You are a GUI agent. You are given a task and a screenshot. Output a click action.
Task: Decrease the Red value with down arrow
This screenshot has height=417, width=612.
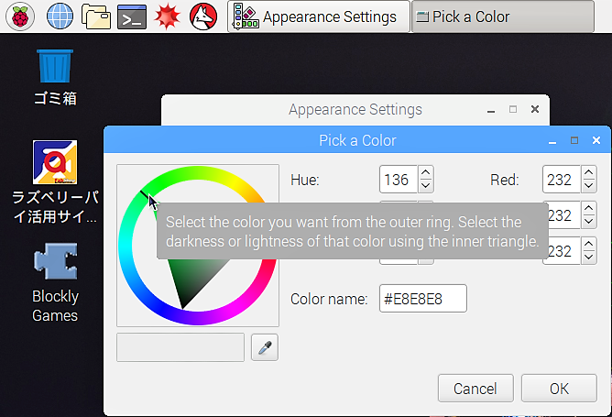[589, 186]
